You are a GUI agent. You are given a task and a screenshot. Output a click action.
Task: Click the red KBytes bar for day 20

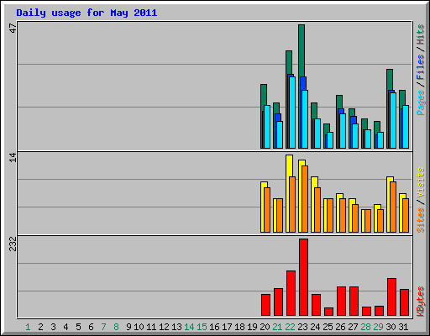pos(265,305)
